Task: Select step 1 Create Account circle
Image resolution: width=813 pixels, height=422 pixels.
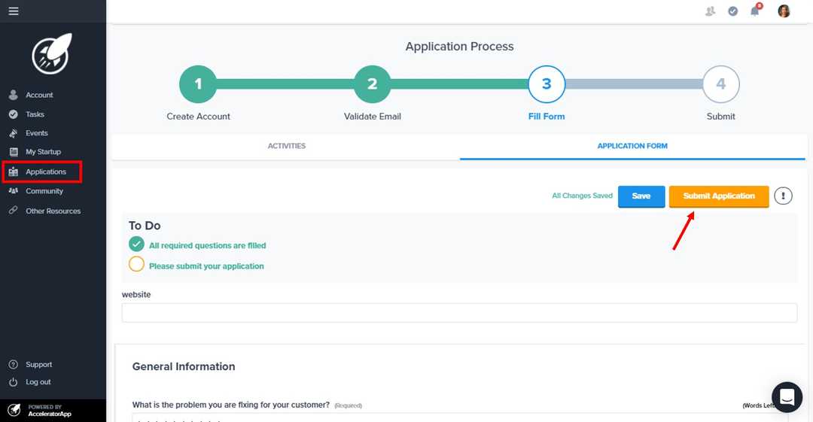Action: pyautogui.click(x=198, y=84)
